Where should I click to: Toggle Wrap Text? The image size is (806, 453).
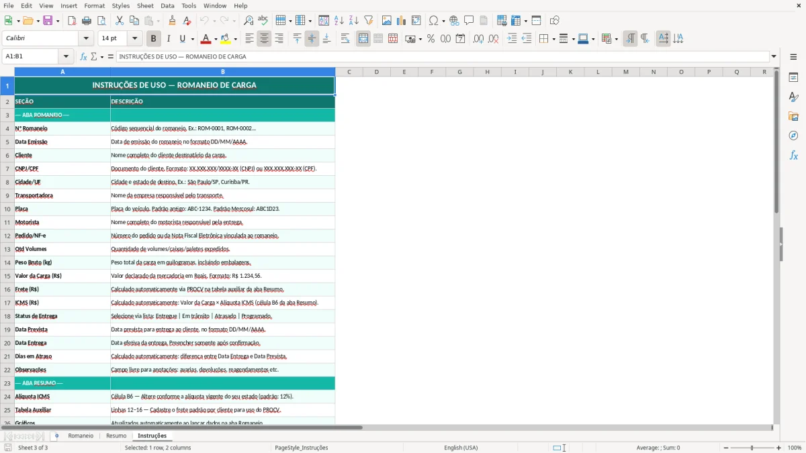[345, 39]
